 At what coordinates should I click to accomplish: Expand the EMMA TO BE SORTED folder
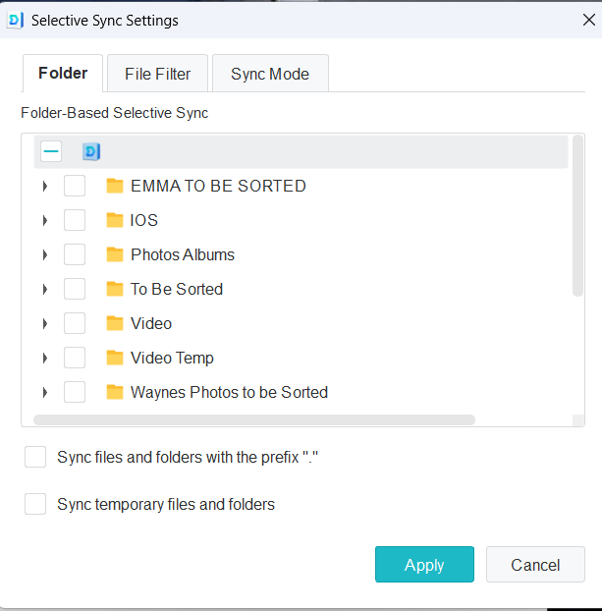45,186
